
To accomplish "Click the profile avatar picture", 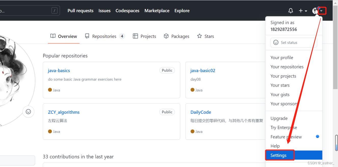I will coord(15,81).
